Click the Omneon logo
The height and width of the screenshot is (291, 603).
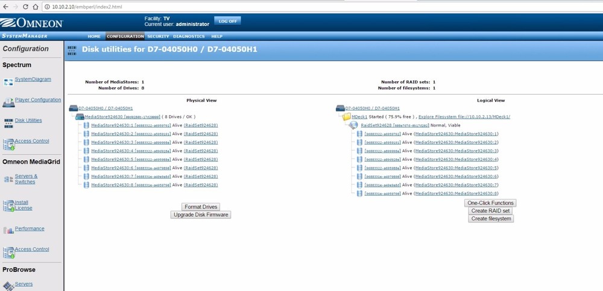pyautogui.click(x=31, y=23)
